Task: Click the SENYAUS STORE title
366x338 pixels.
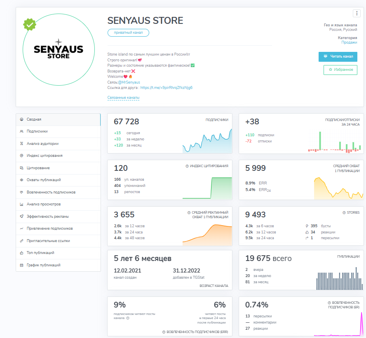Action: pos(145,21)
